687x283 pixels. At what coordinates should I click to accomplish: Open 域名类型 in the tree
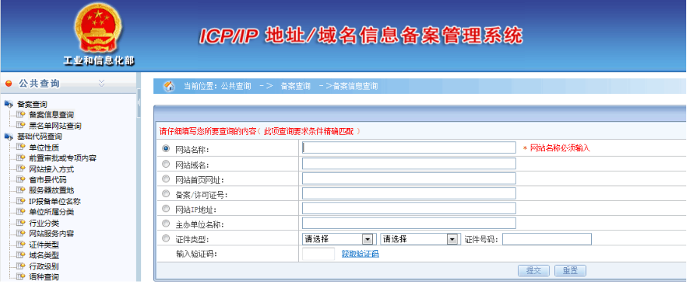click(44, 255)
